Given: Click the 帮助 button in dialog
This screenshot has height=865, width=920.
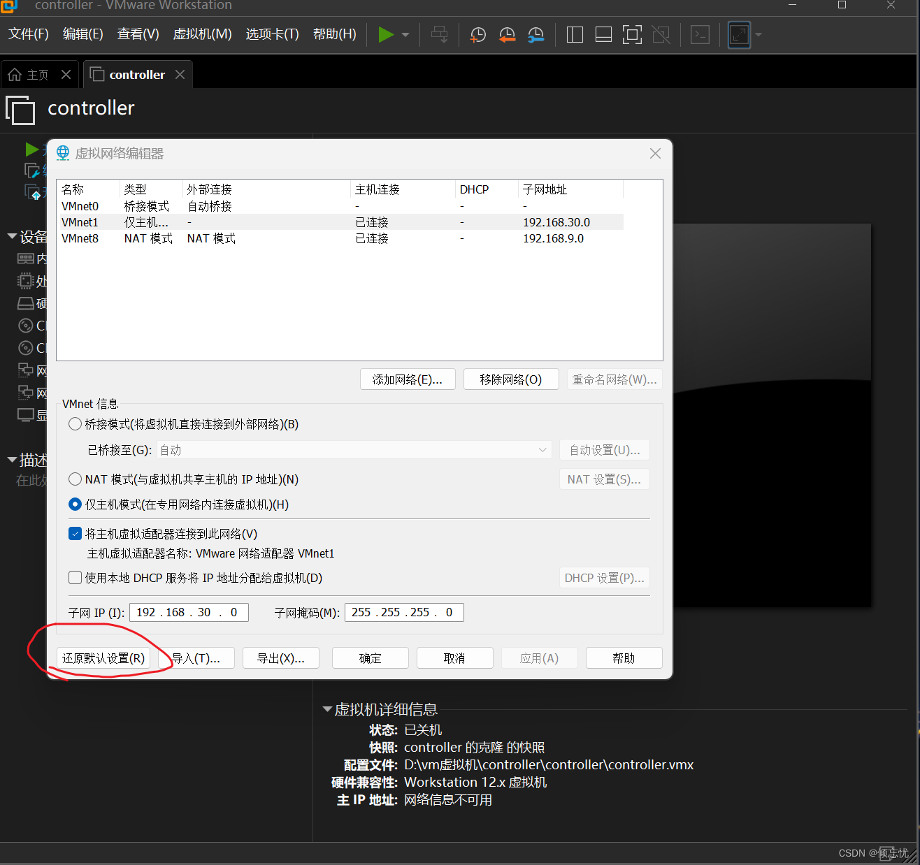Looking at the screenshot, I should tap(624, 658).
